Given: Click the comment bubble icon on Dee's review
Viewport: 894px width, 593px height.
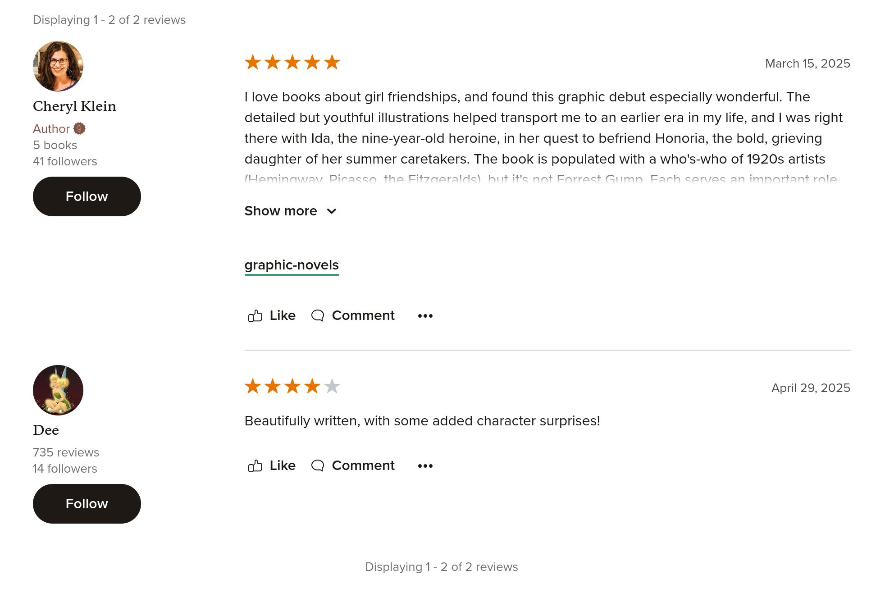Looking at the screenshot, I should pyautogui.click(x=318, y=465).
